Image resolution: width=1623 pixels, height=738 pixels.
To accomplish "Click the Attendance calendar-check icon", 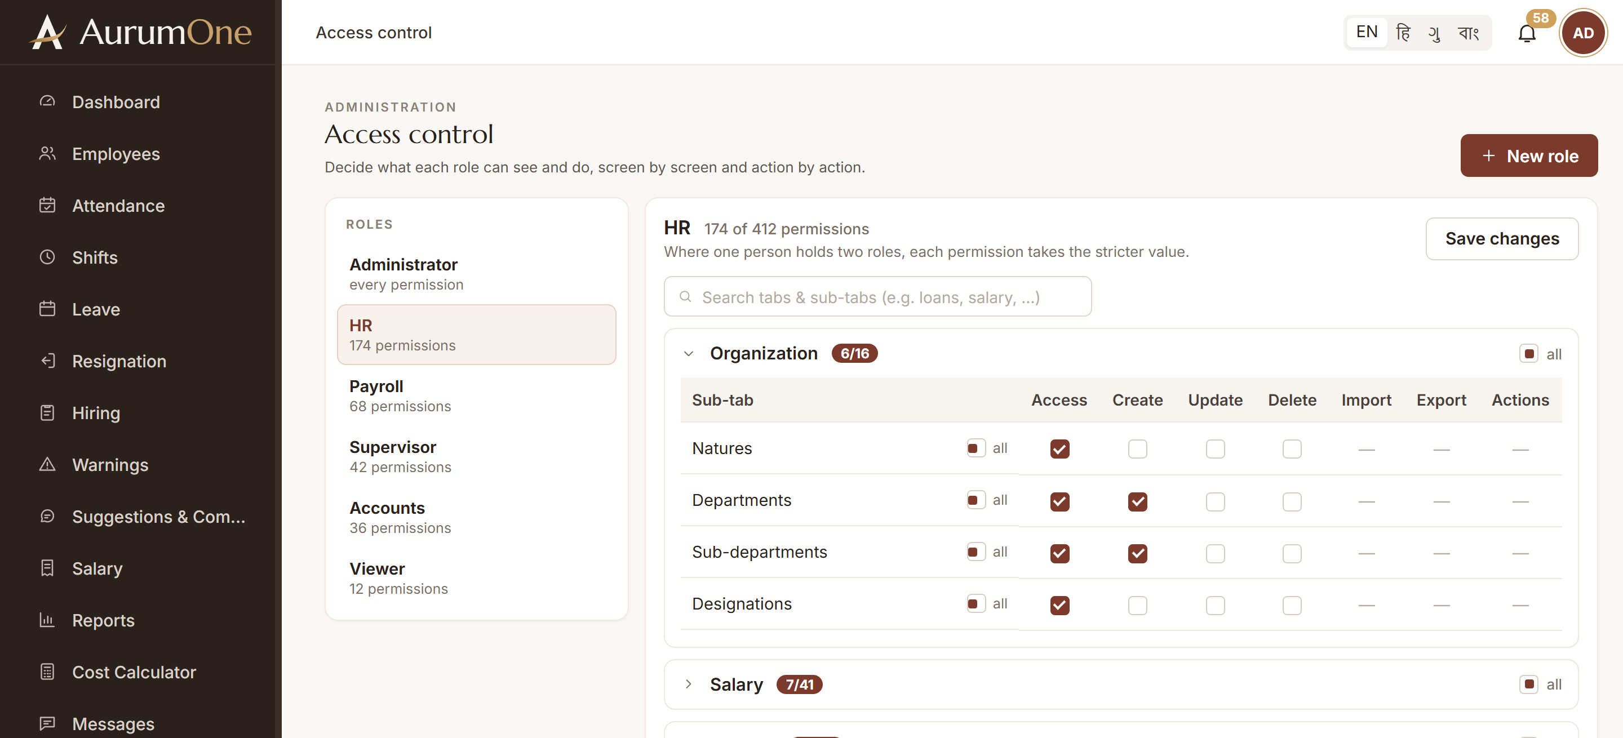I will point(47,205).
